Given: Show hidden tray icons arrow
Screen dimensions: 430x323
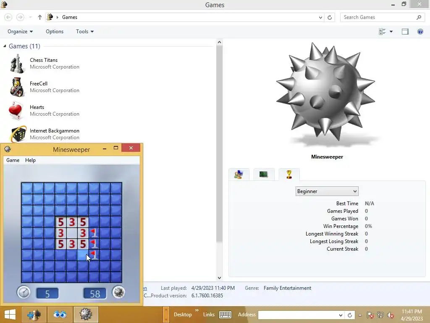Looking at the screenshot, I should point(360,315).
